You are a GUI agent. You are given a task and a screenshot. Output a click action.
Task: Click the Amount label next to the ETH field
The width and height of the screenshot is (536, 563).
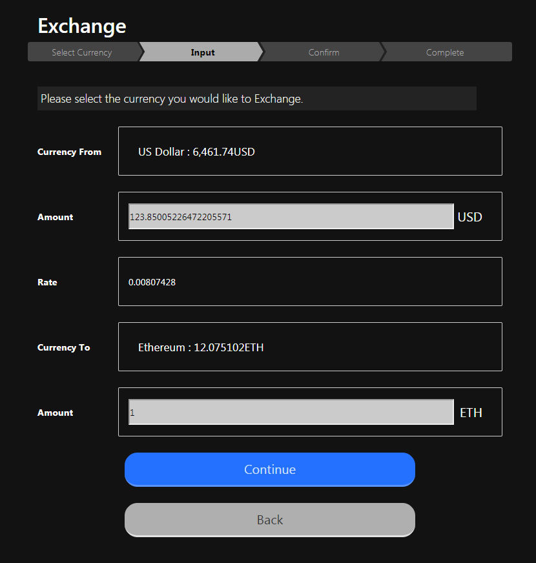pos(55,413)
